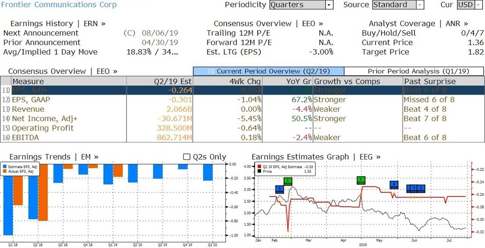Click the Target Price value 1.82
Viewport: 485px width, 248px height.
point(476,52)
